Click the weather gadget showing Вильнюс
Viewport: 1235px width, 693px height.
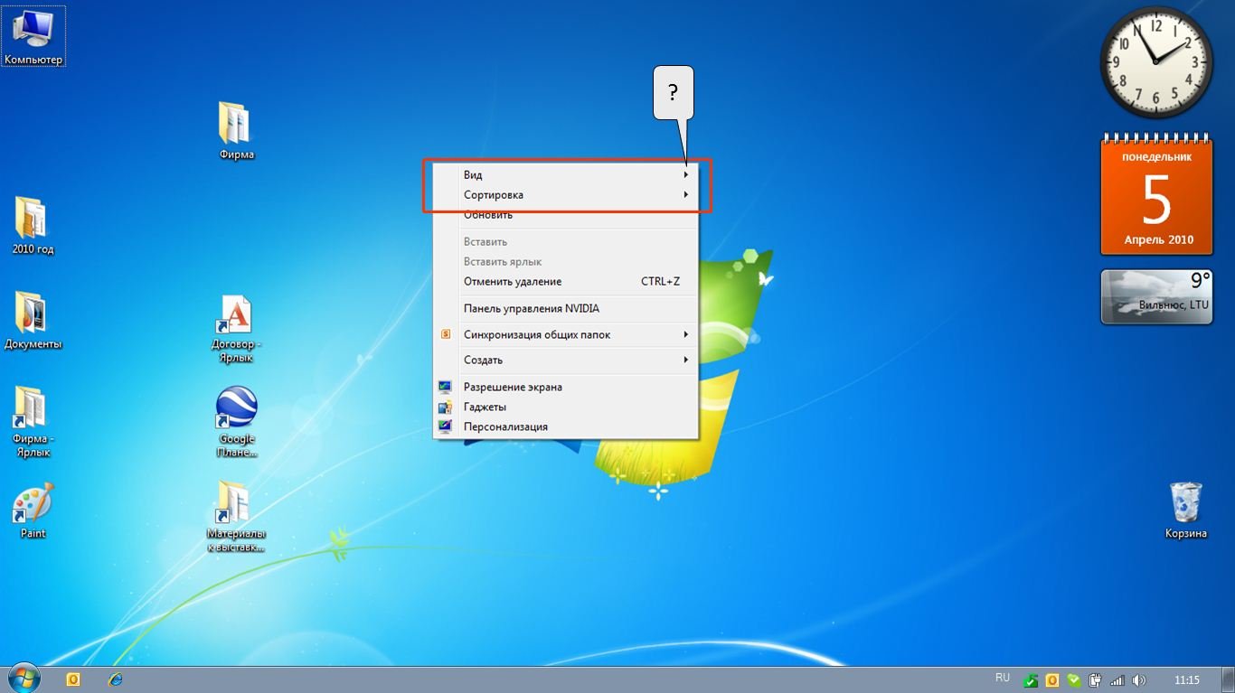point(1155,296)
